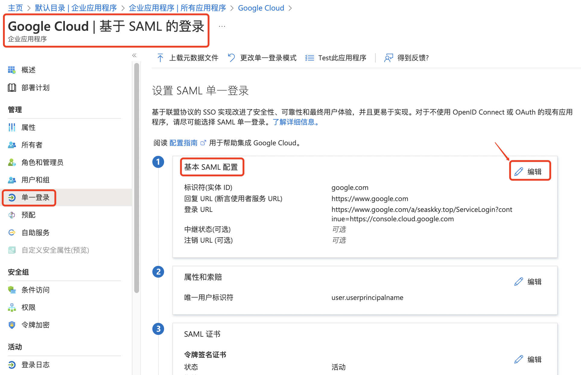Click the 概述 grid icon in sidebar

(12, 70)
